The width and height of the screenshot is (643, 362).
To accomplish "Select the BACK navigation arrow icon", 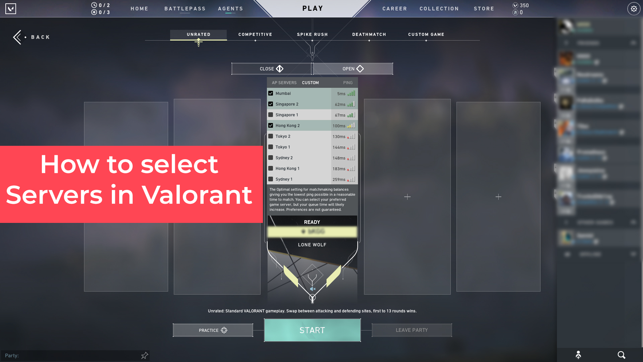I will pos(17,37).
